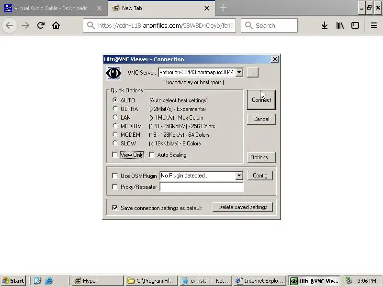Screen dimensions: 383x287
Task: Click the magnifier icon in Search box
Action: pos(248,25)
